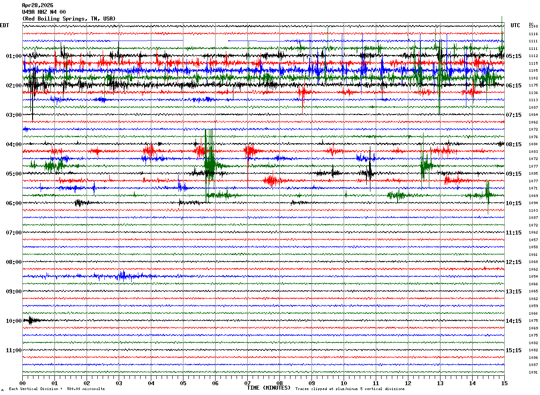The height and width of the screenshot is (395, 540).
Task: Select the 15 minute mark on time axis
Action: pyautogui.click(x=504, y=383)
